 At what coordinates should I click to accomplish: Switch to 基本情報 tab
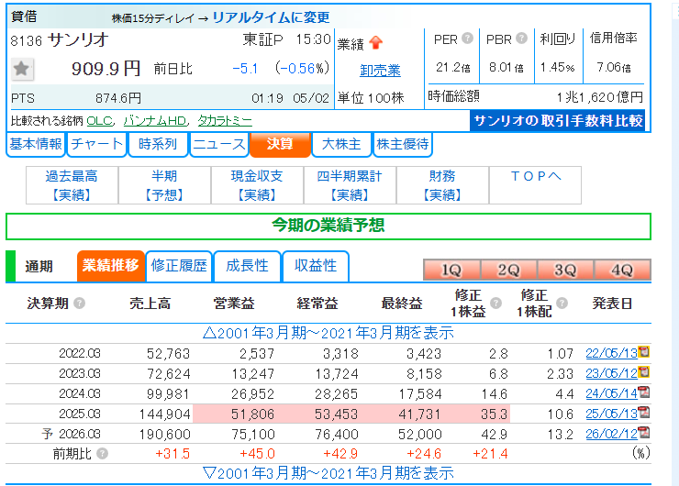[36, 144]
